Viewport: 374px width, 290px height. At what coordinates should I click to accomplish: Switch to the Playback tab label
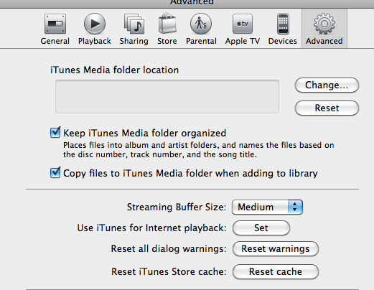coord(95,41)
